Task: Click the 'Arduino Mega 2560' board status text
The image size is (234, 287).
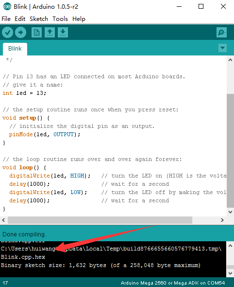Action: click(x=173, y=283)
